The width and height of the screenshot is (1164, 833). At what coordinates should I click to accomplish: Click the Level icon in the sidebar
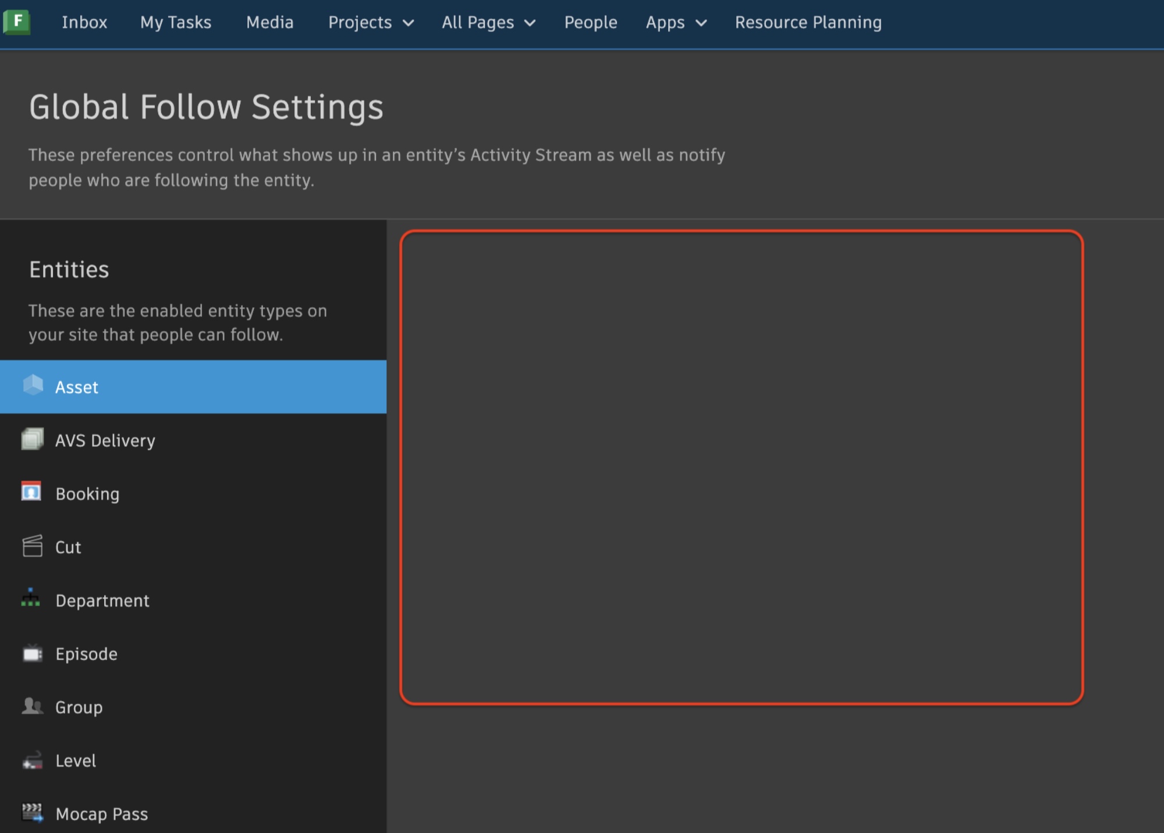(33, 760)
